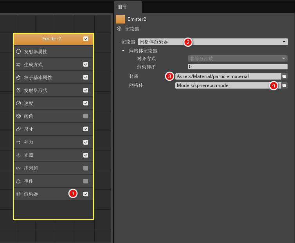This screenshot has height=243, width=295.
Task: Select the 速度 module row
Action: click(54, 103)
